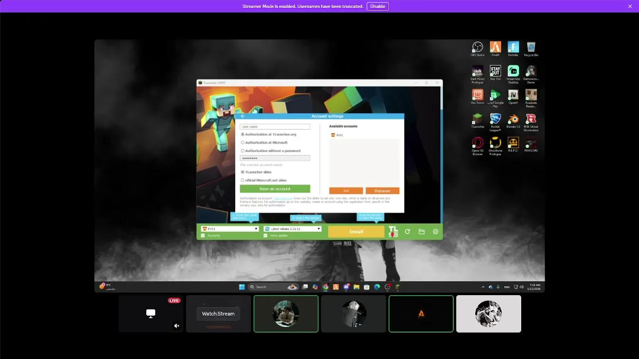Select the white background participant tile
Screen dimensions: 639x359
[488, 314]
